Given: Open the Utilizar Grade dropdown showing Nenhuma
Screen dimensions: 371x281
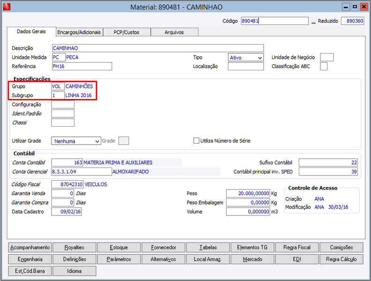Looking at the screenshot, I should click(76, 141).
